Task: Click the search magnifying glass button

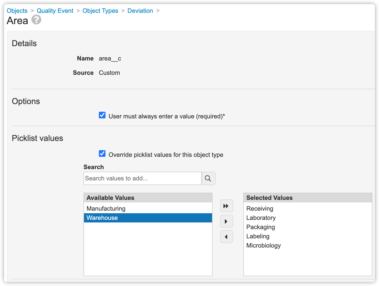Action: coord(208,178)
